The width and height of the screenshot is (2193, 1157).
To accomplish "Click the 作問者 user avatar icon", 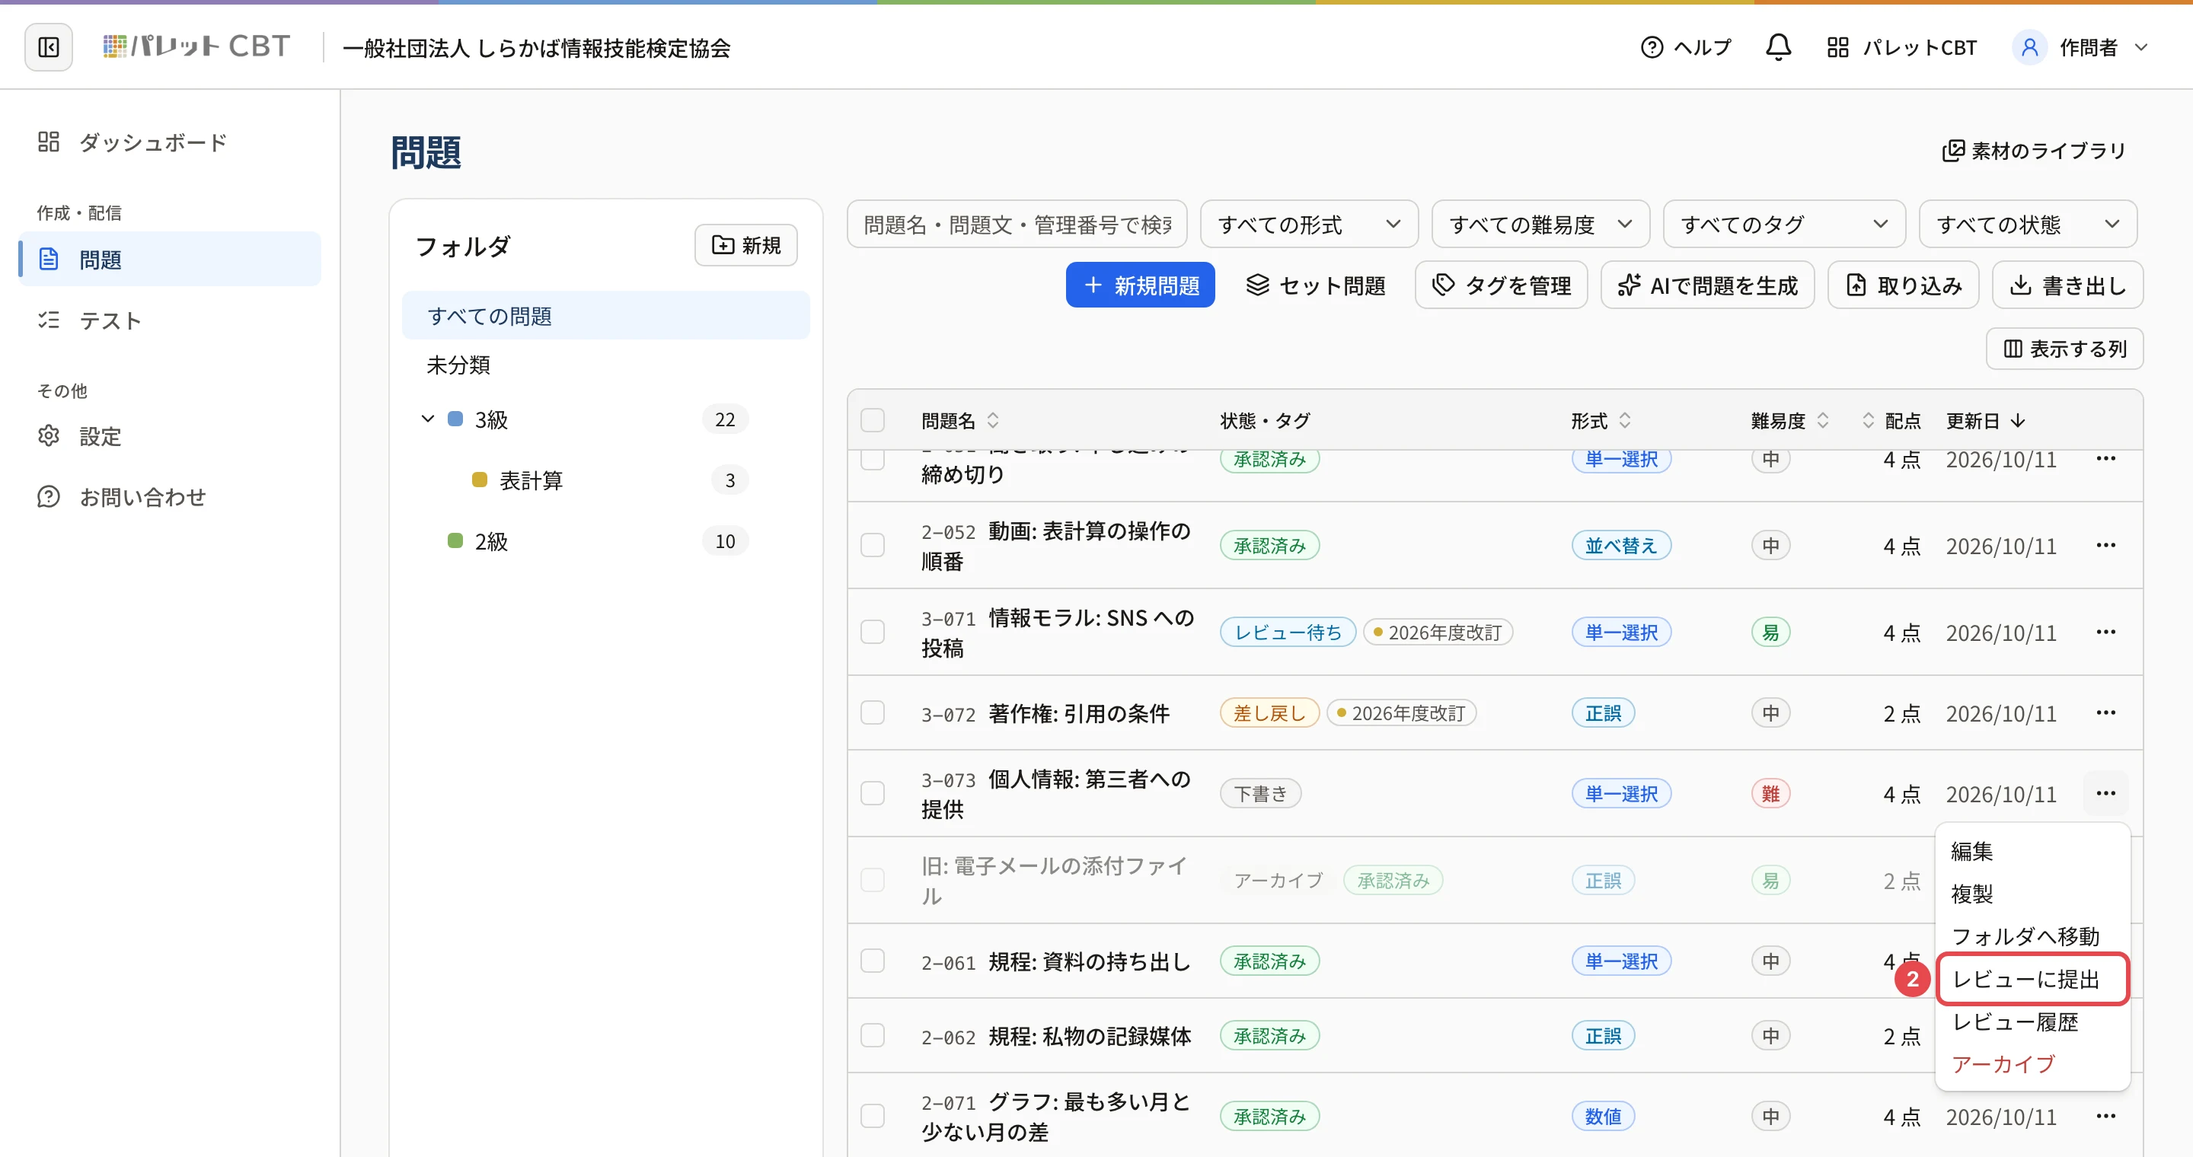I will click(2029, 46).
